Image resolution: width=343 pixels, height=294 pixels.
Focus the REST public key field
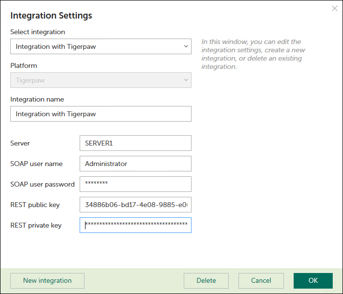[x=135, y=205]
